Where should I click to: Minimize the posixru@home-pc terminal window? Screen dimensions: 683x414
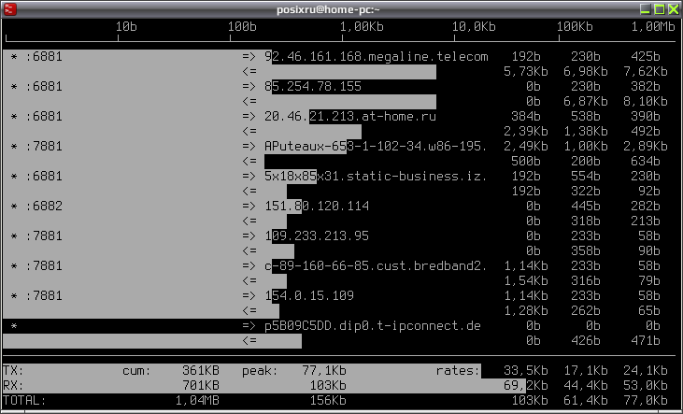[646, 9]
